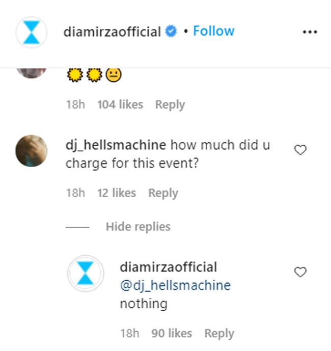Open the more options menu (three dots)
The image size is (331, 351).
click(x=310, y=32)
